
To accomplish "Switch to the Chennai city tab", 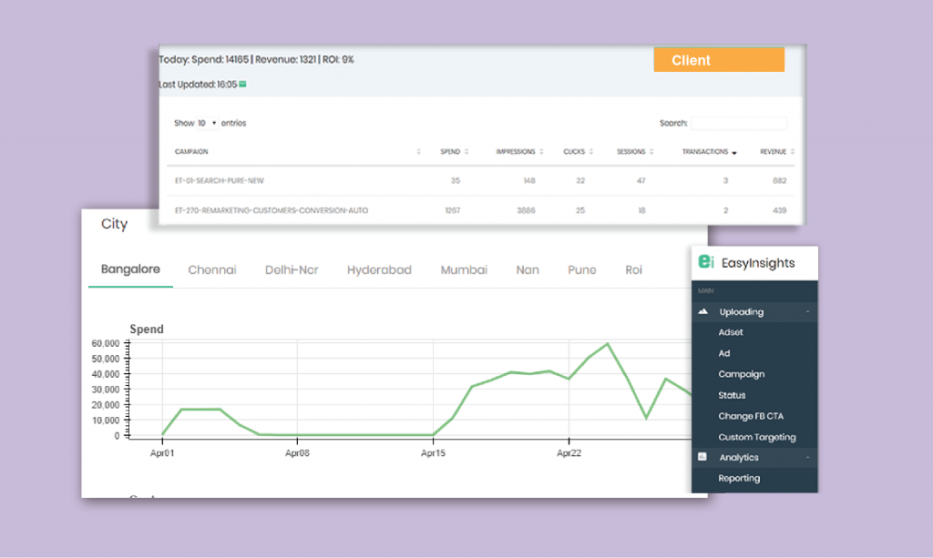I will click(x=212, y=269).
